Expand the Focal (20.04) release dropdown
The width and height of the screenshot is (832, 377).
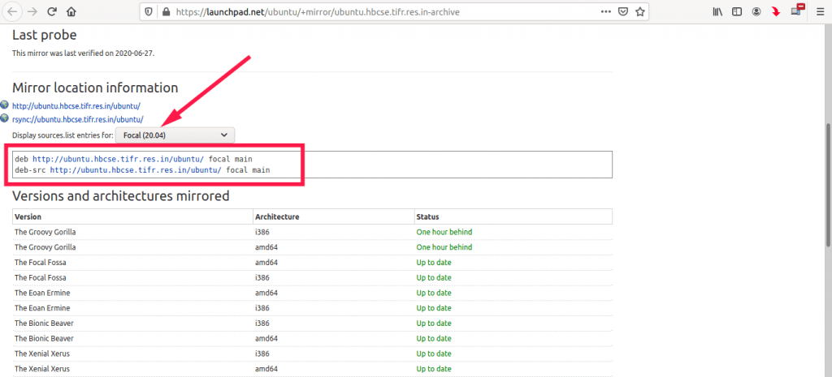(175, 135)
